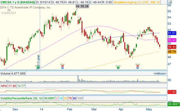Click the 53 price axis label
Image resolution: width=180 pixels, height=111 pixels.
169,24
